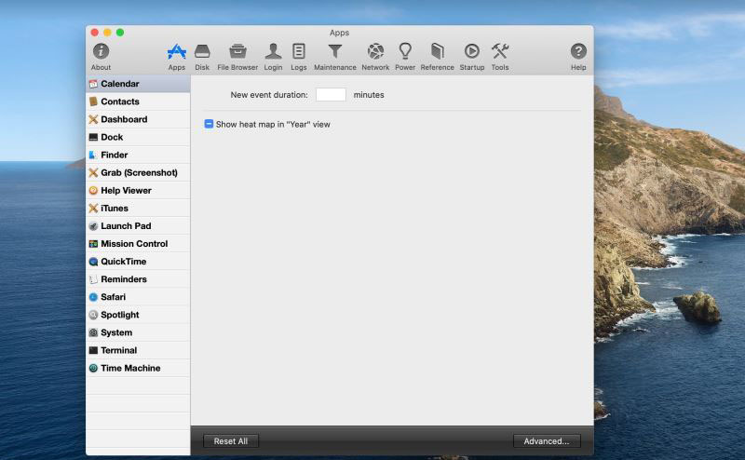Select the Disk toolbar icon
745x460 pixels.
[x=202, y=52]
